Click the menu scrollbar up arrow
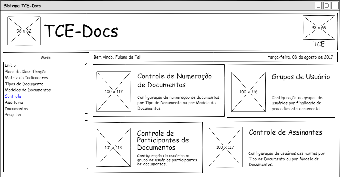Screen dimensions: 340x177 point(86,64)
